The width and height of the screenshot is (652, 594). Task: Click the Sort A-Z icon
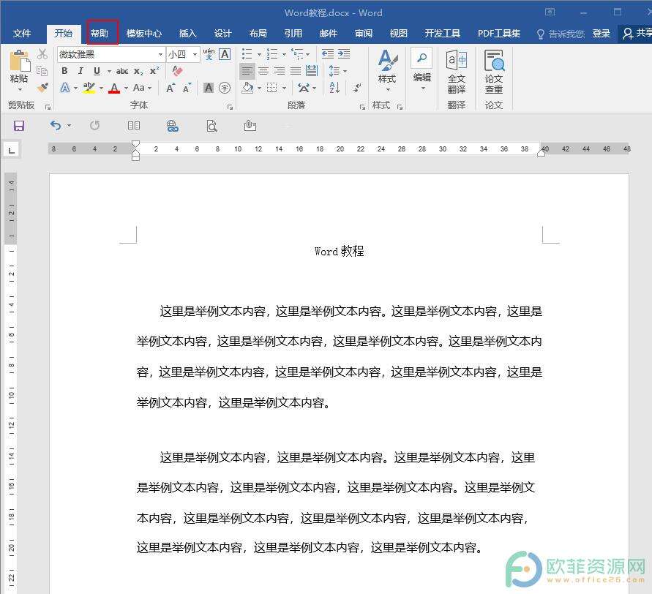tap(334, 88)
